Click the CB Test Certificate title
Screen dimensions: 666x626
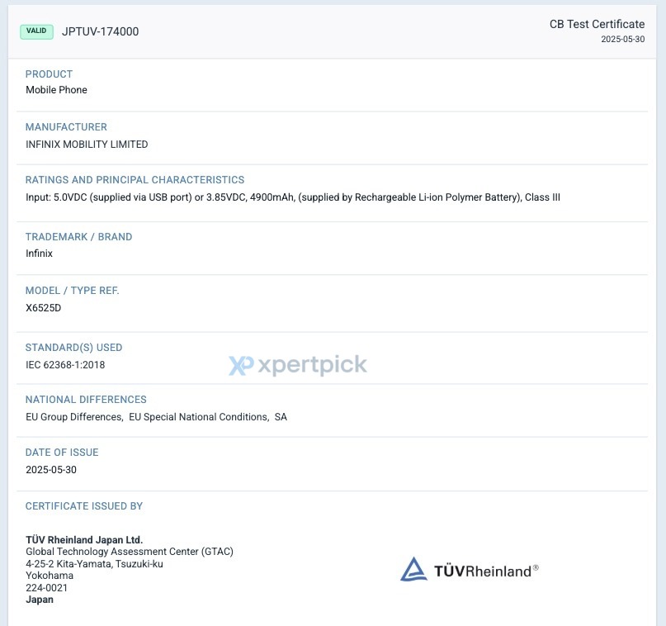[x=597, y=24]
